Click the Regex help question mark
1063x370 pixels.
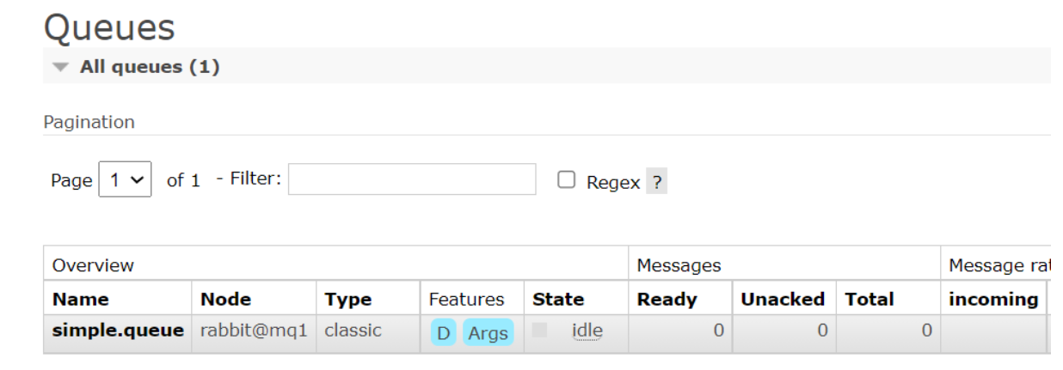[x=656, y=182]
